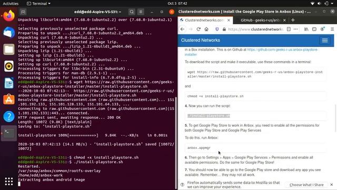The height and width of the screenshot is (190, 337).
Task: Click the anbox.appmgr code text
Action: coord(199,148)
